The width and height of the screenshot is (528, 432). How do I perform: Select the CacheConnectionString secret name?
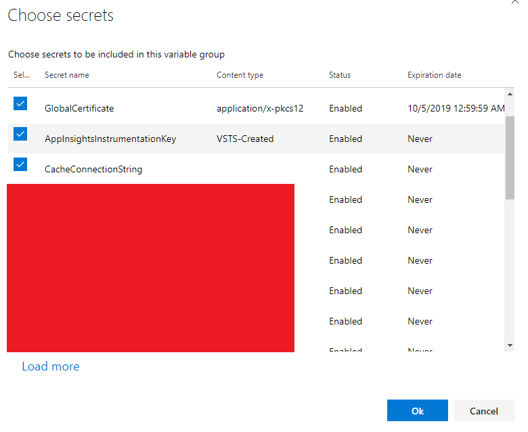pos(93,169)
